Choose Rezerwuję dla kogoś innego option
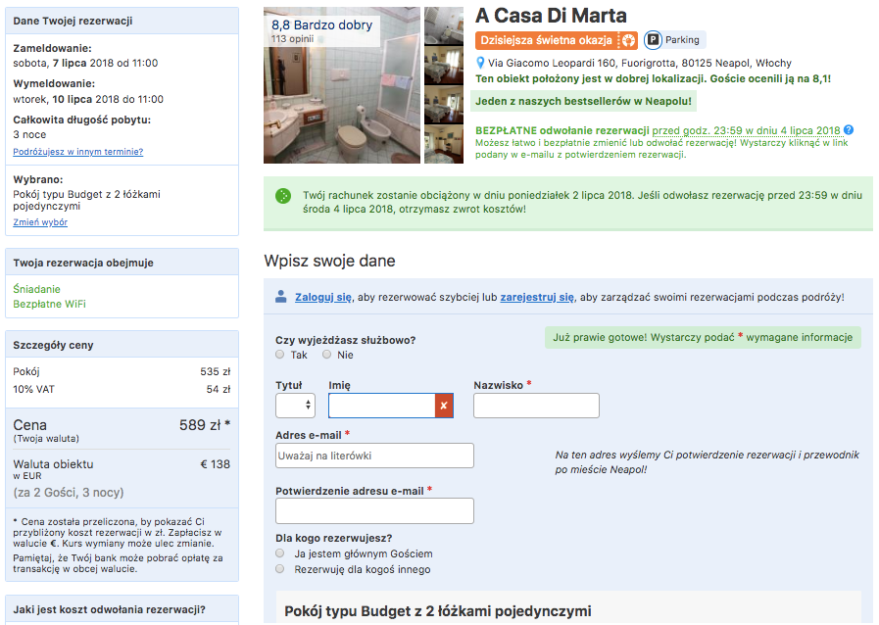Screen dimensions: 879x625 tap(279, 569)
